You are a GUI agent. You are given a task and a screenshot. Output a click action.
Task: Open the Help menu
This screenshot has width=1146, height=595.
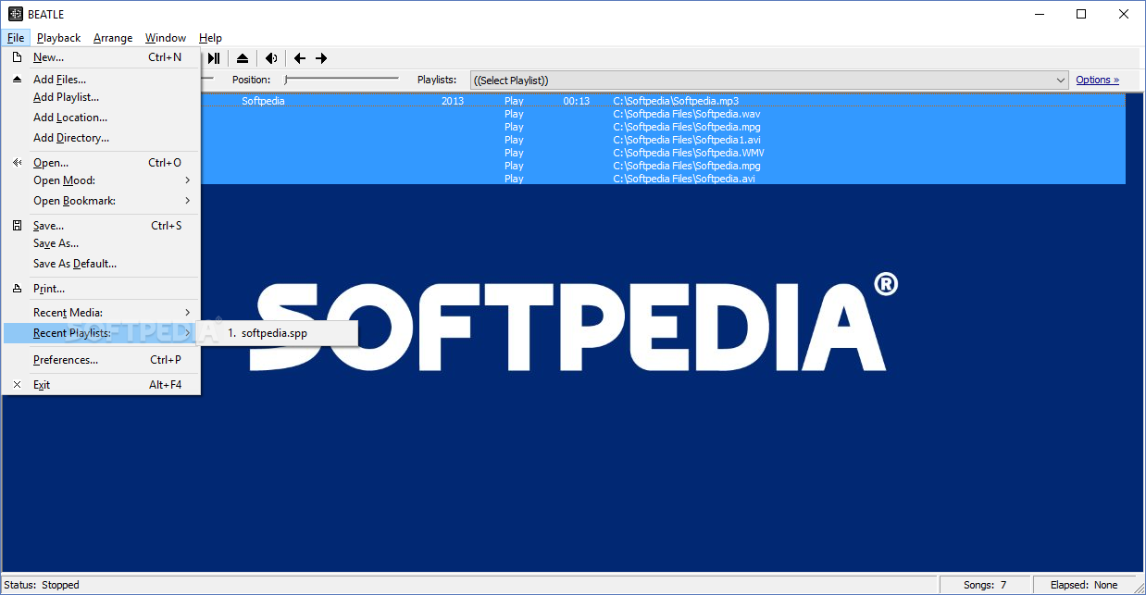tap(210, 38)
